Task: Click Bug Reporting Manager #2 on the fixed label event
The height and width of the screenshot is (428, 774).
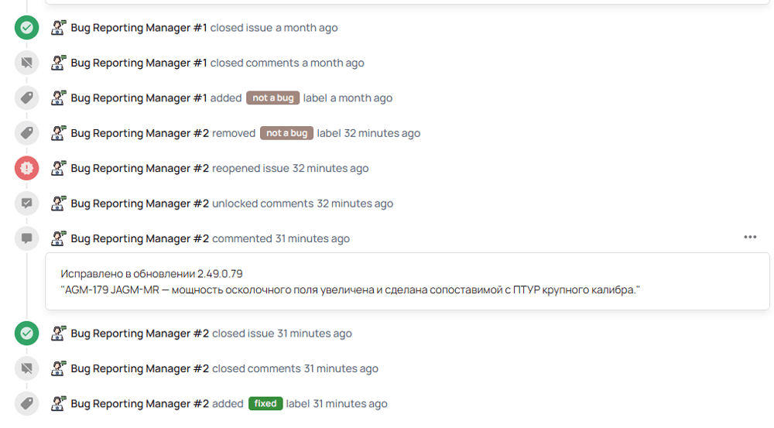Action: (139, 404)
